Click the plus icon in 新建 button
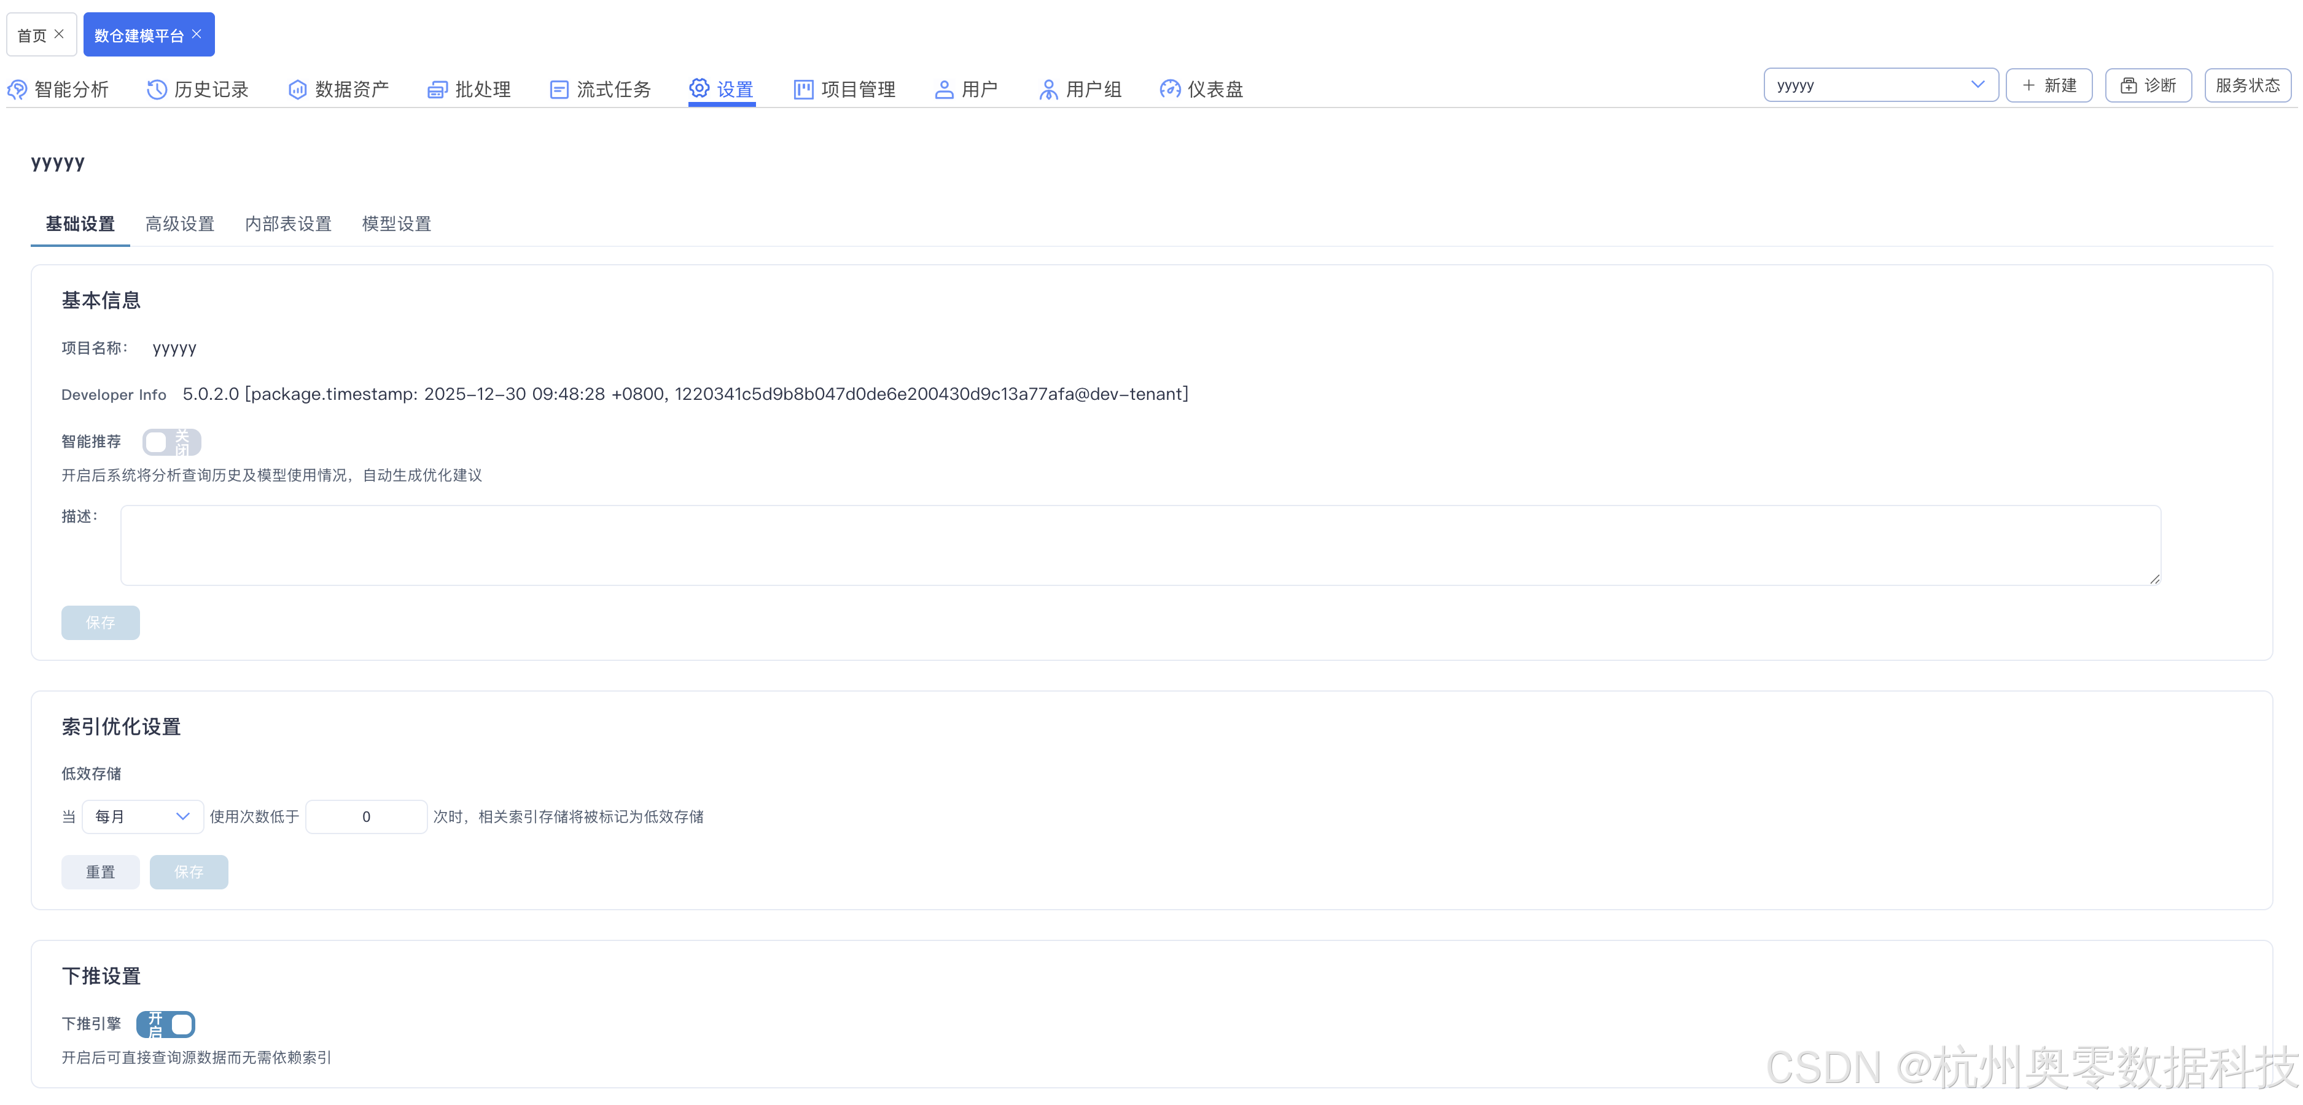This screenshot has height=1105, width=2303. click(2028, 85)
